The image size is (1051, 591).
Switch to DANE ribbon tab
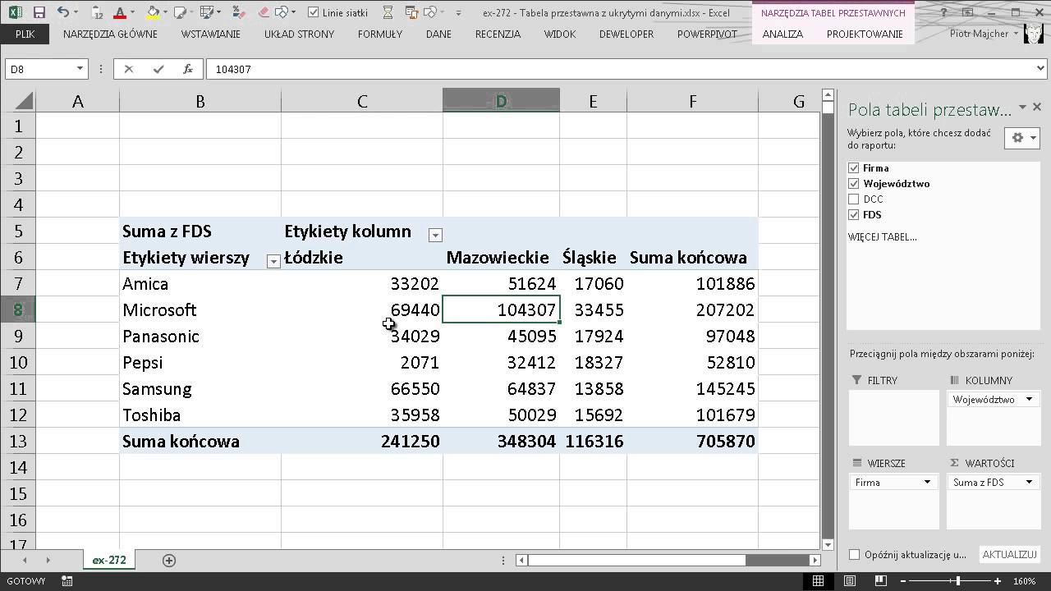[x=438, y=34]
